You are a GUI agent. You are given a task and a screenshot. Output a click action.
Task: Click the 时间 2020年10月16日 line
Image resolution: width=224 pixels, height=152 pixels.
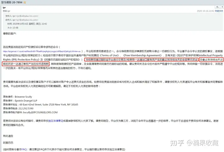coord(27,24)
